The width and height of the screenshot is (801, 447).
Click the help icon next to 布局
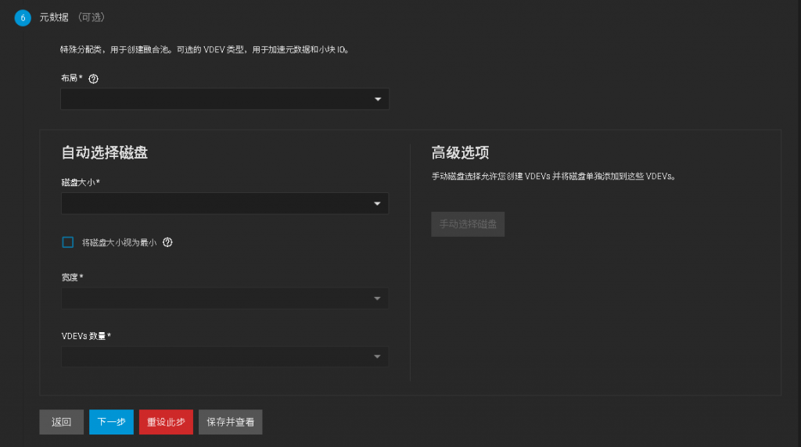pos(94,78)
